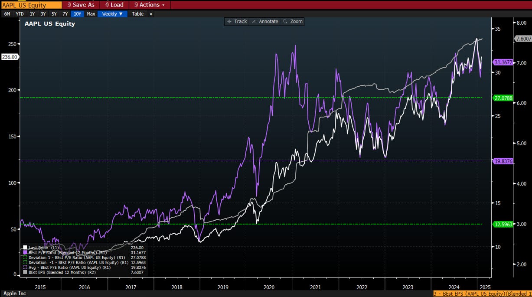Switch to the Table view
Image resolution: width=532 pixels, height=297 pixels.
tap(137, 14)
